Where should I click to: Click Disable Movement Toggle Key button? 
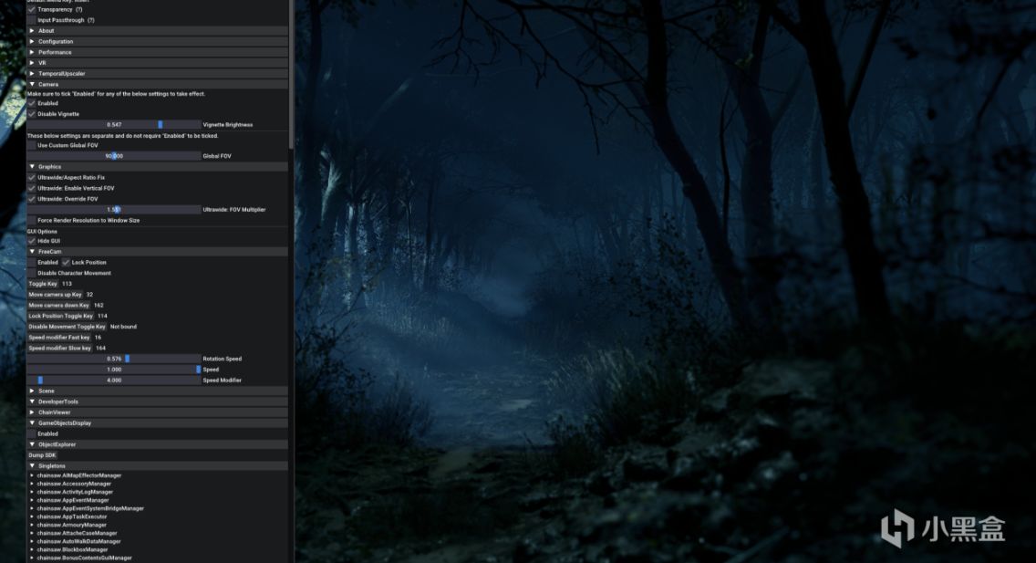[x=67, y=327]
